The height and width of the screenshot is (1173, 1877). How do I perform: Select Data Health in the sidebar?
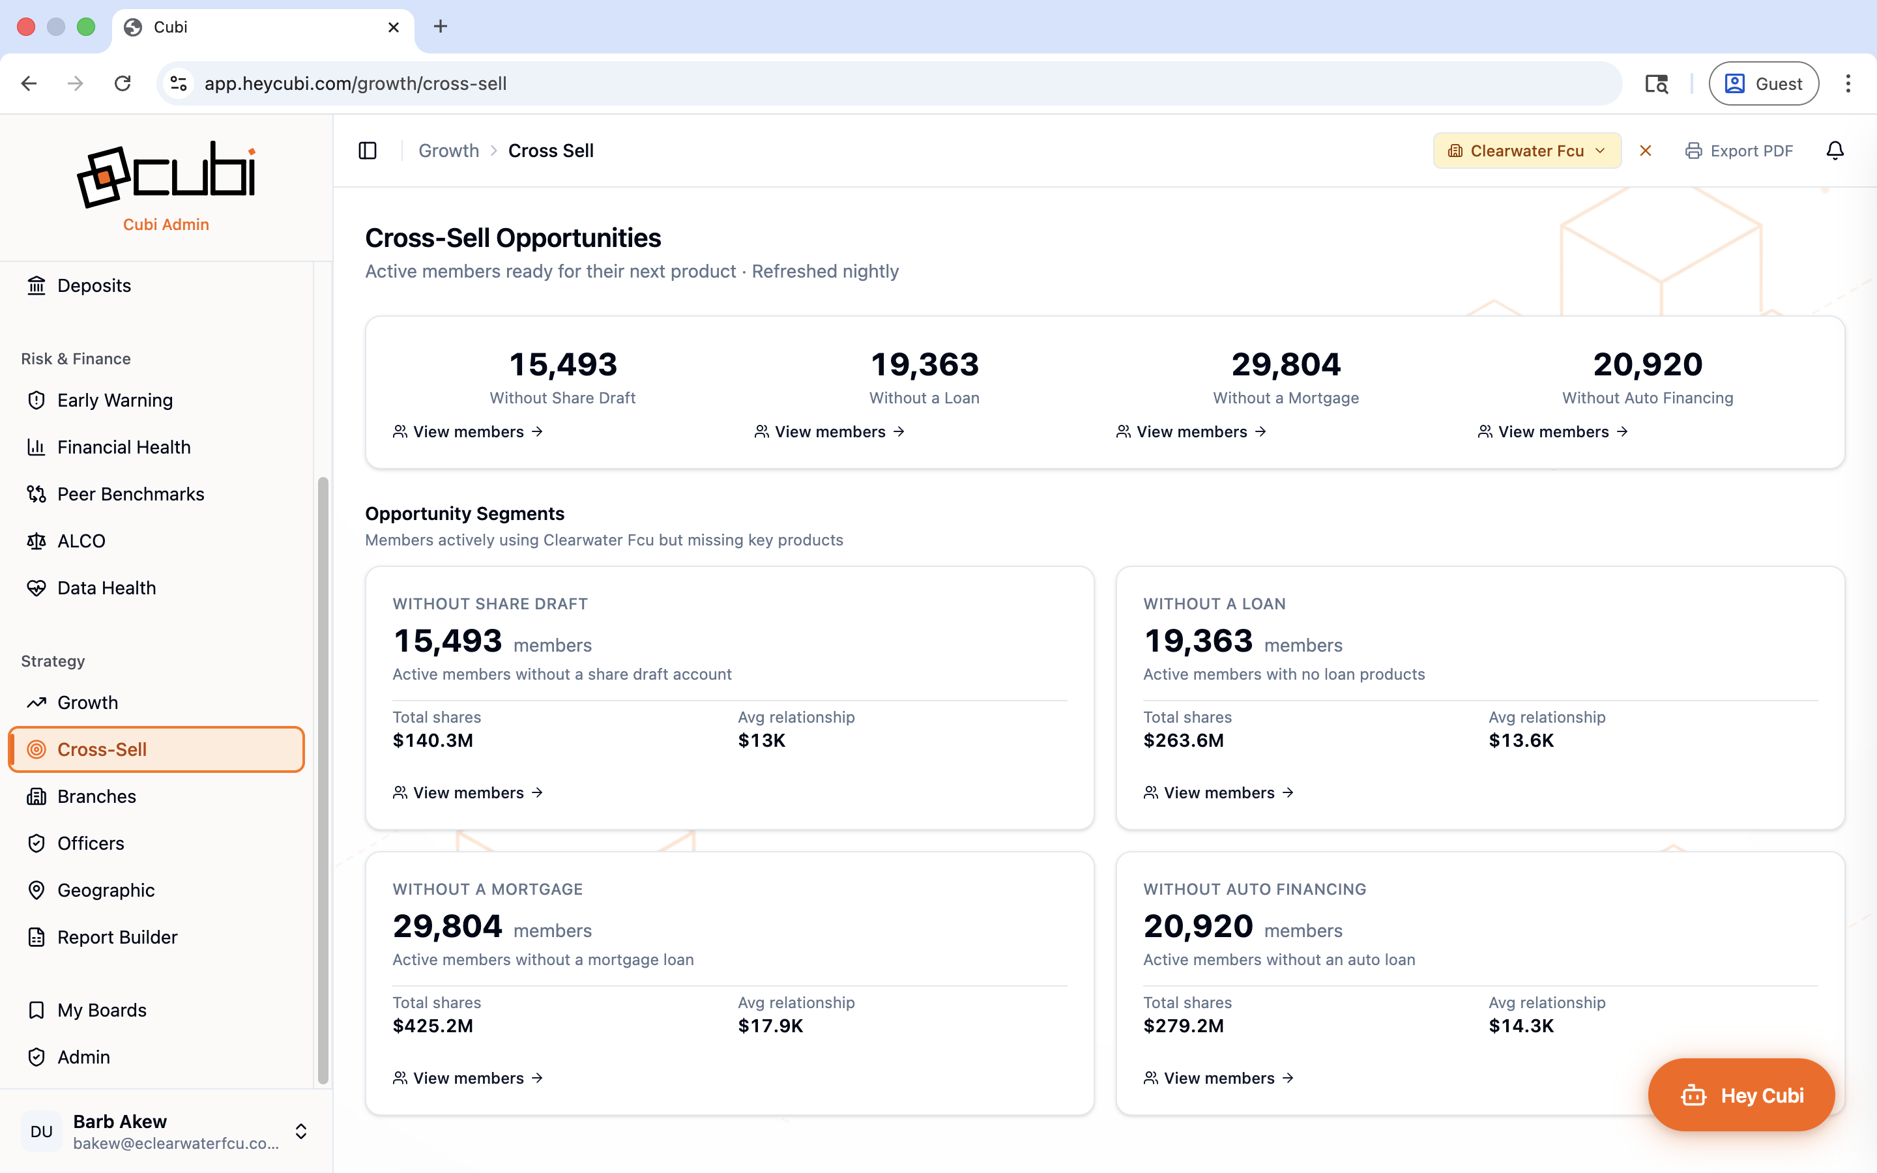(x=106, y=588)
